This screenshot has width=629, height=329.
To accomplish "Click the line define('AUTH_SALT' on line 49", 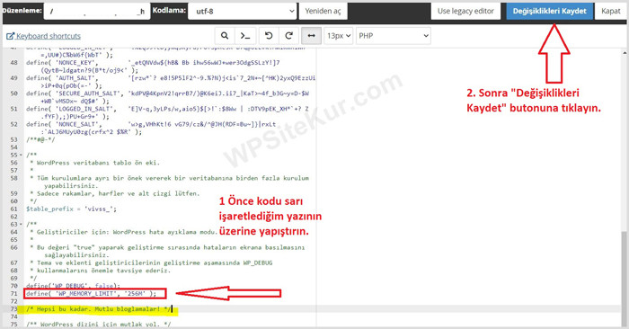I will [x=171, y=78].
